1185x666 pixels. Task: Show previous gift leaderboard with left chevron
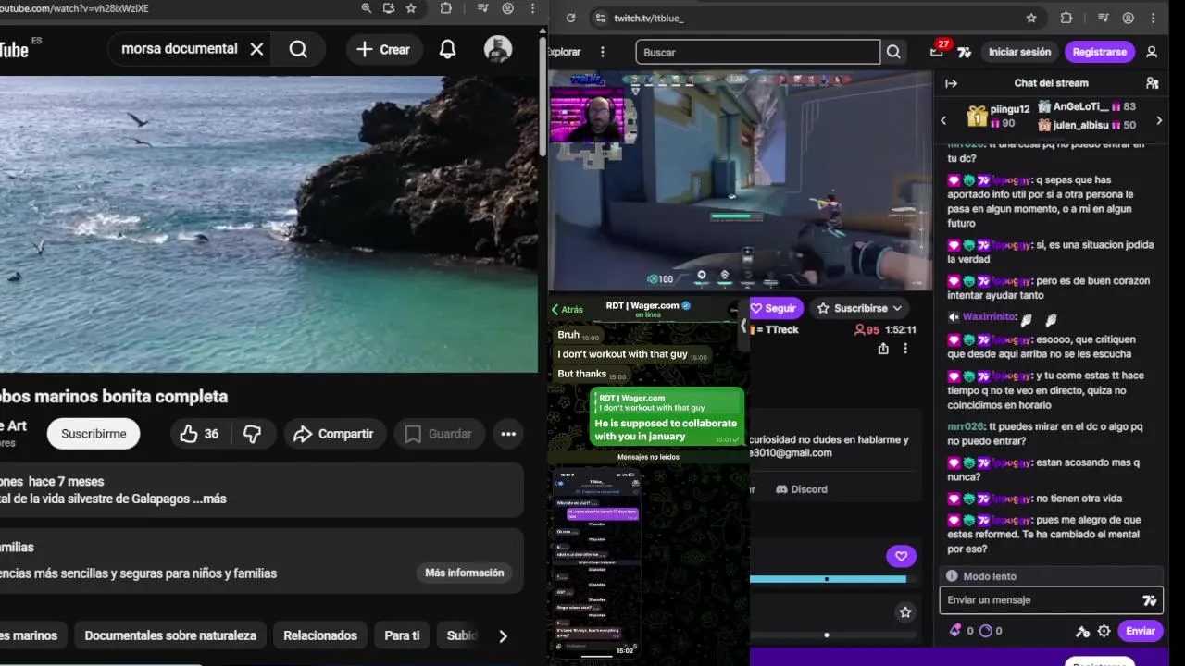(943, 120)
